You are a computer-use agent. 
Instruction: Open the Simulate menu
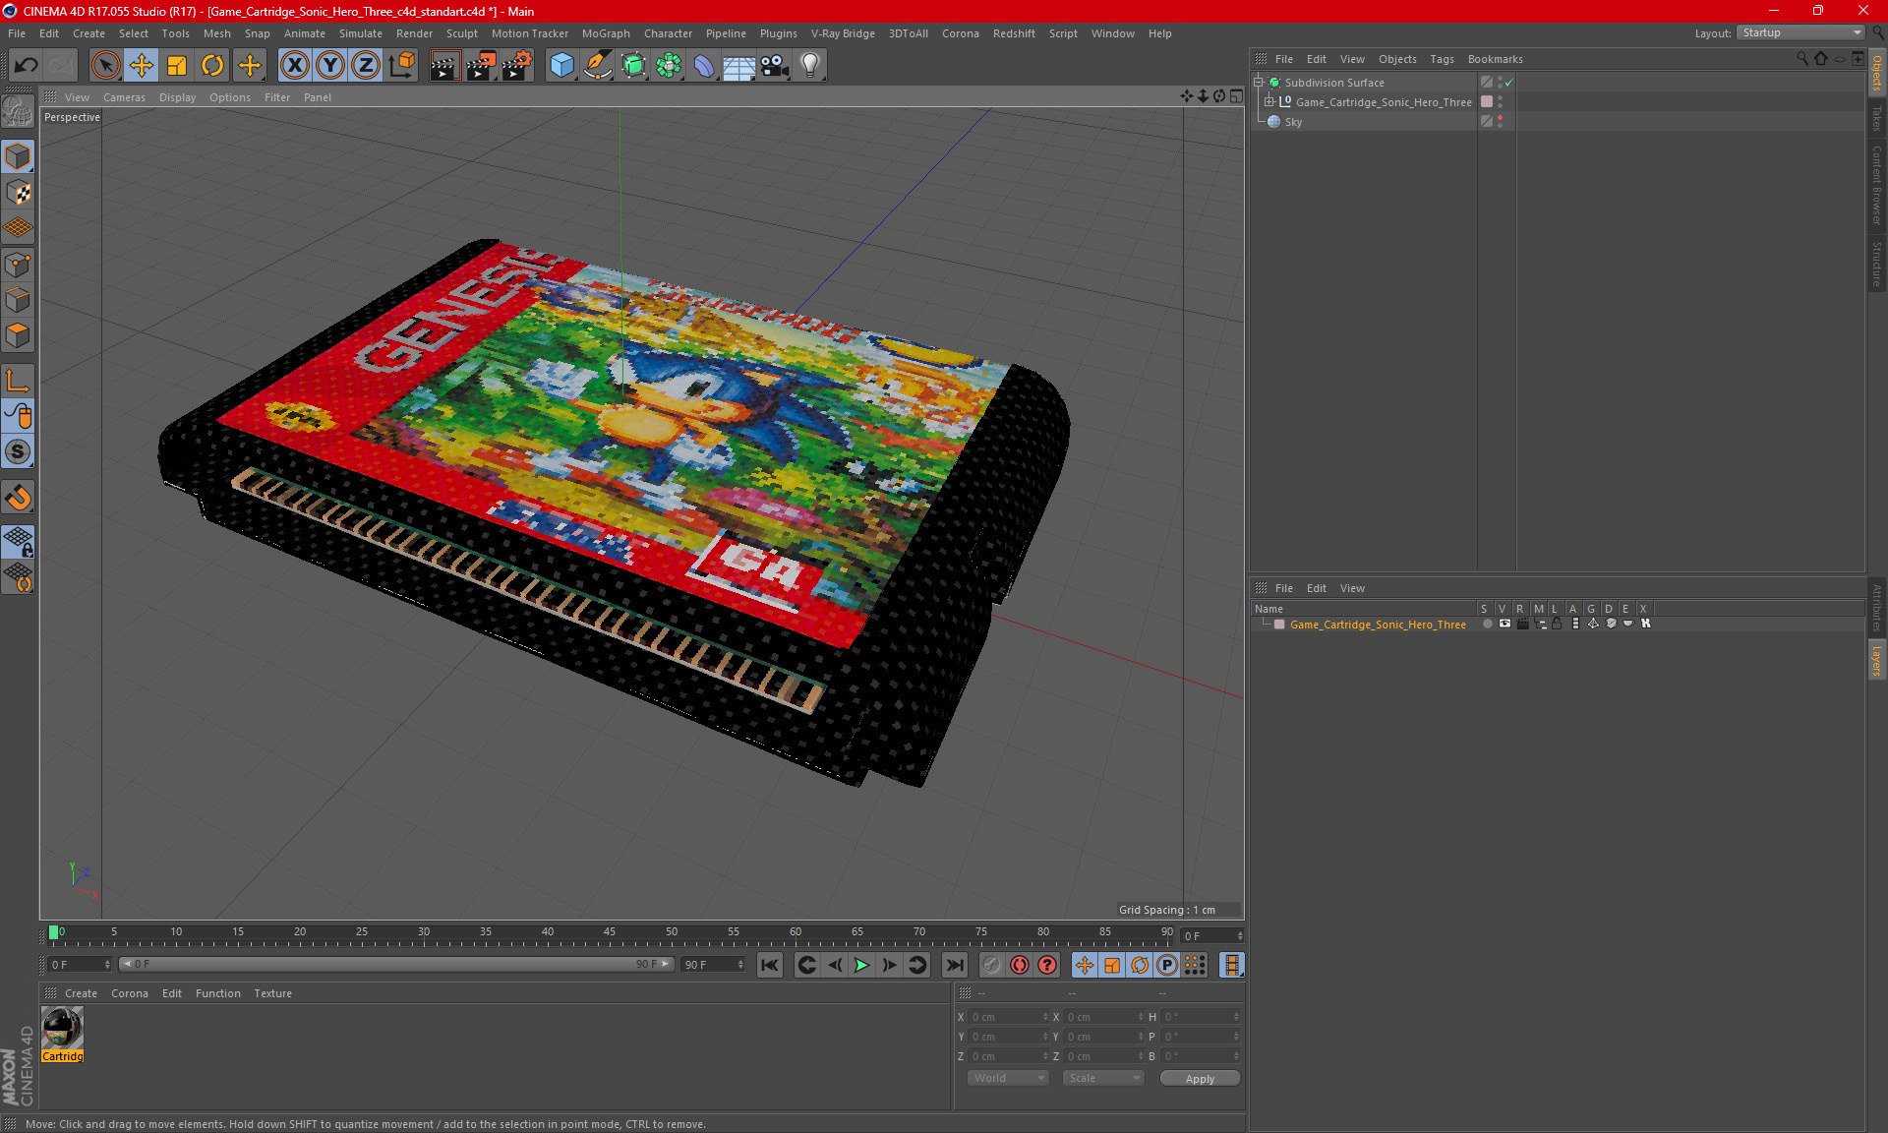[x=360, y=33]
